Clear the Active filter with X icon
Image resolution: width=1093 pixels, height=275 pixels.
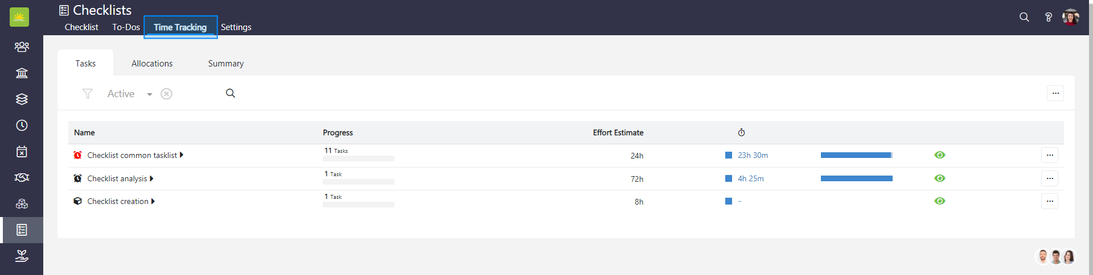click(166, 94)
